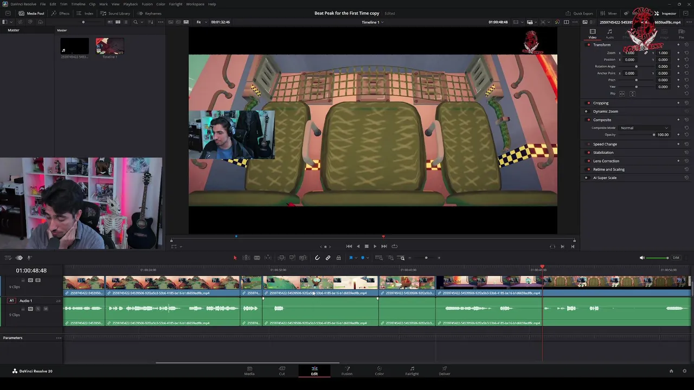This screenshot has width=694, height=390.
Task: Toggle the Retime and Scaling switch
Action: 589,170
